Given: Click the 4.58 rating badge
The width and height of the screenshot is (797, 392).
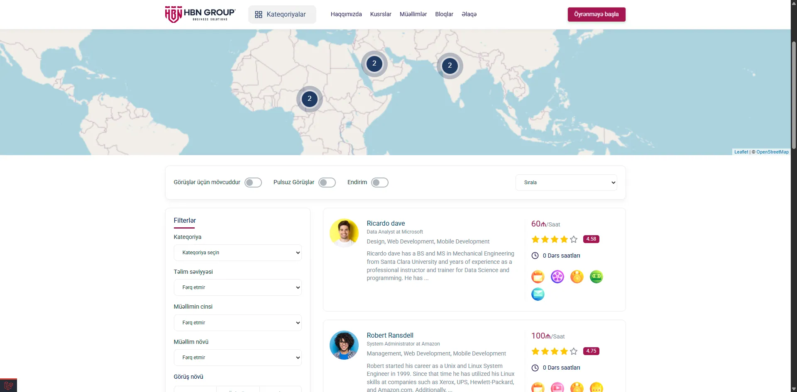Looking at the screenshot, I should click(x=591, y=239).
